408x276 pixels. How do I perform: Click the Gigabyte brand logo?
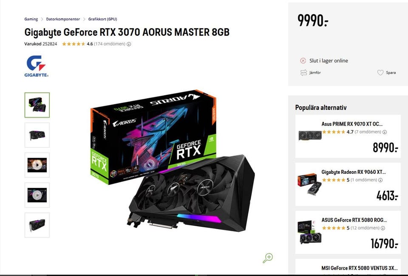tap(37, 66)
